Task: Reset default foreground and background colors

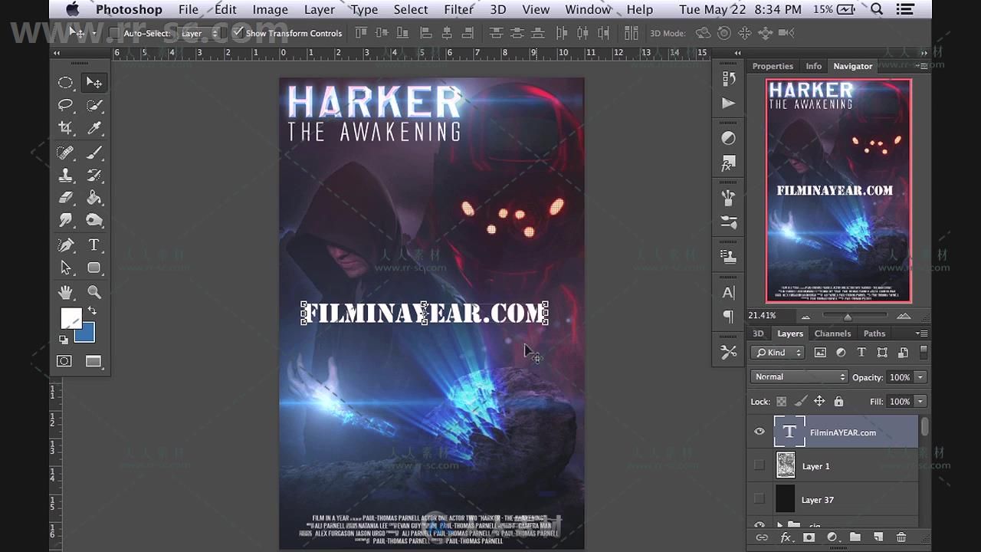Action: point(64,339)
